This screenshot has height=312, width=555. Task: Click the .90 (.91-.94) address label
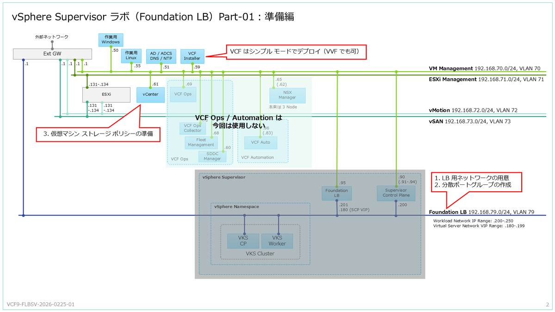(x=407, y=179)
